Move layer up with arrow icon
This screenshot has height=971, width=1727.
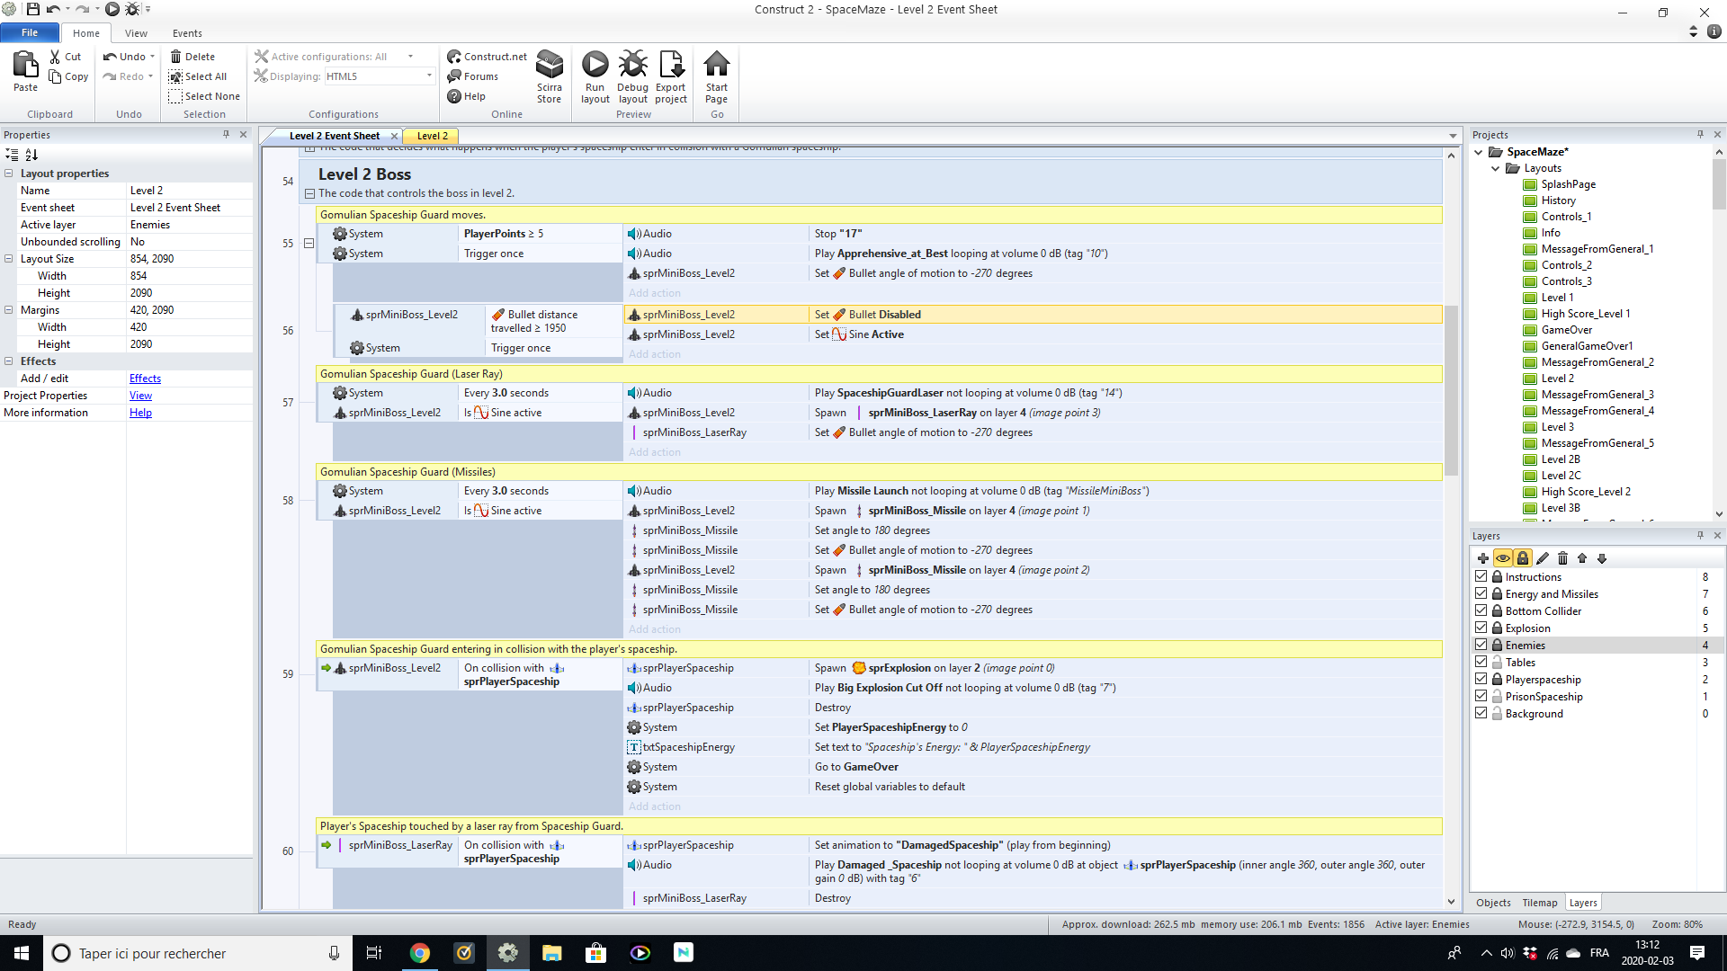tap(1582, 558)
